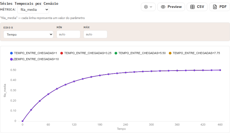Click the Máx auto input field
This screenshot has height=133, width=230.
click(x=95, y=34)
